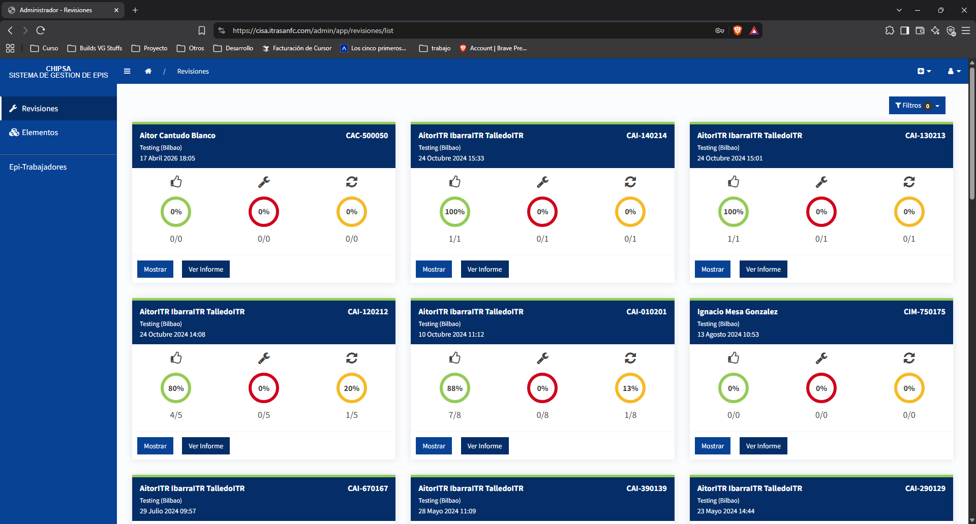Reload the page with browser refresh button
The image size is (976, 524).
[x=41, y=30]
